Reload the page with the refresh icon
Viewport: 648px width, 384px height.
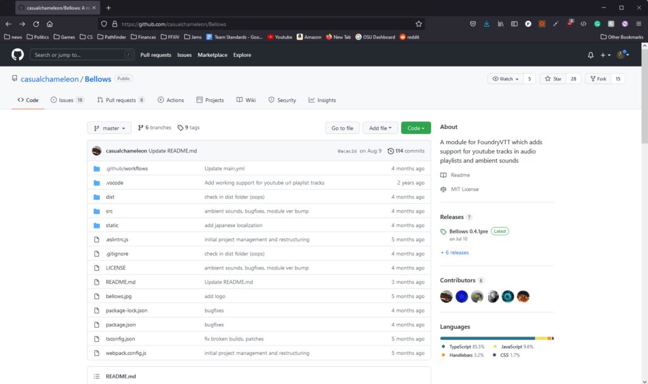click(36, 24)
